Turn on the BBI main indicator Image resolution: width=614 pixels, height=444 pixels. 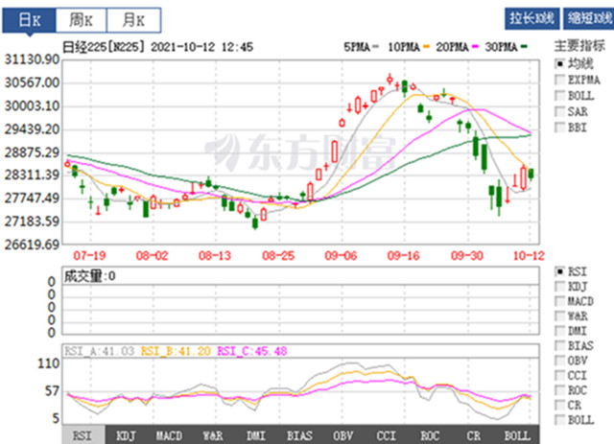point(560,127)
